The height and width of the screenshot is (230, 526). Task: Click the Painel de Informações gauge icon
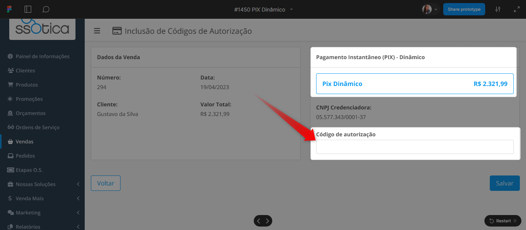coord(10,56)
